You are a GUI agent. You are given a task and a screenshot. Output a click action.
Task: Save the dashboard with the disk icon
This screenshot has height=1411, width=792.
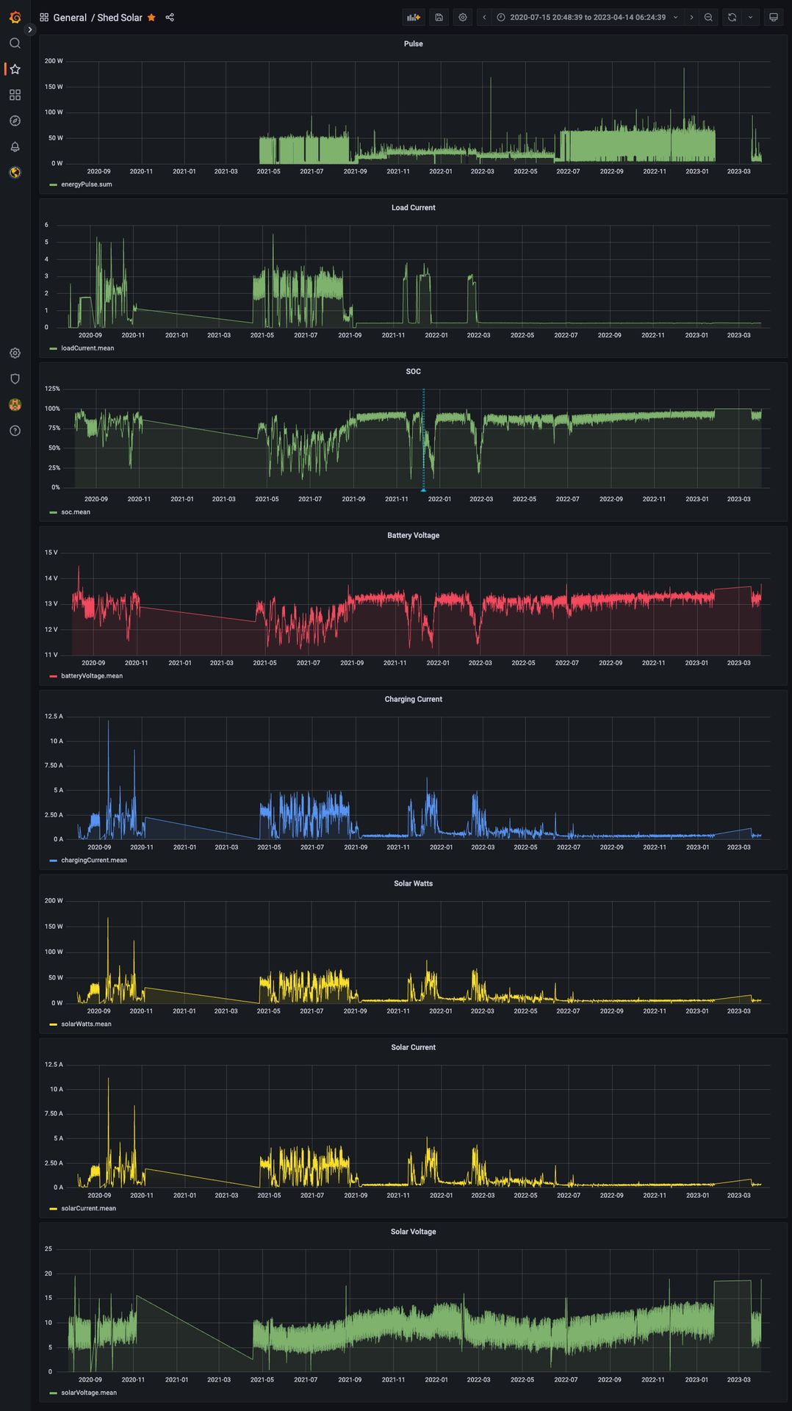coord(439,18)
